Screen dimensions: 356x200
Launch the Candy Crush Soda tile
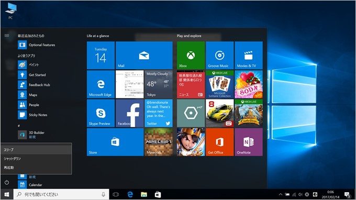point(249,84)
